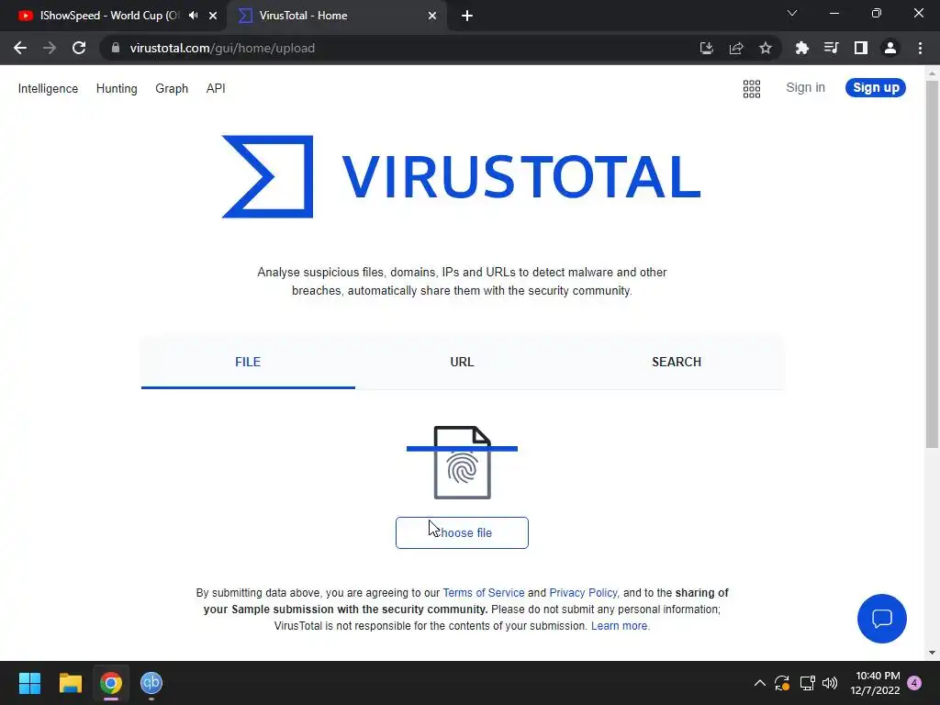940x705 pixels.
Task: Open the Hunting menu item
Action: click(x=117, y=89)
